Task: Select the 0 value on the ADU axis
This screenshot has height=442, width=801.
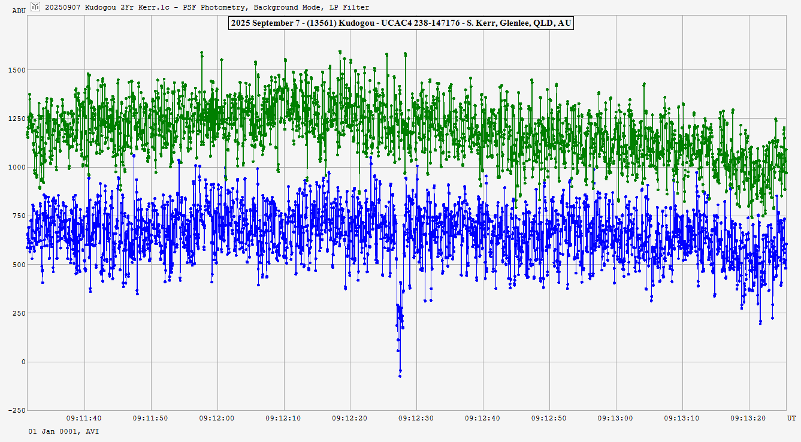Action: 23,362
